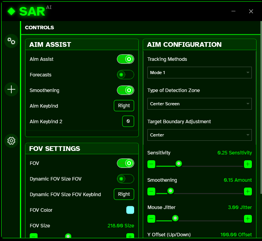Open Target Boundary Adjustment dropdown
The image size is (262, 241).
click(199, 135)
